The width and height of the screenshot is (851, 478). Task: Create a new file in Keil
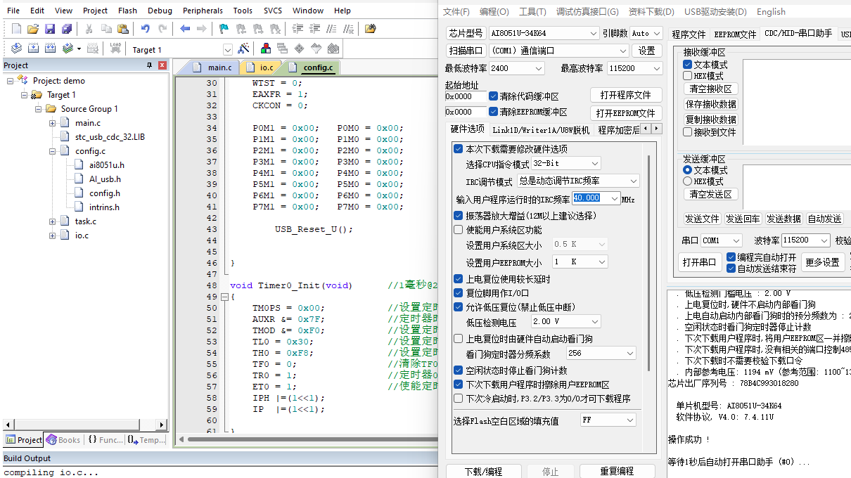pos(17,29)
